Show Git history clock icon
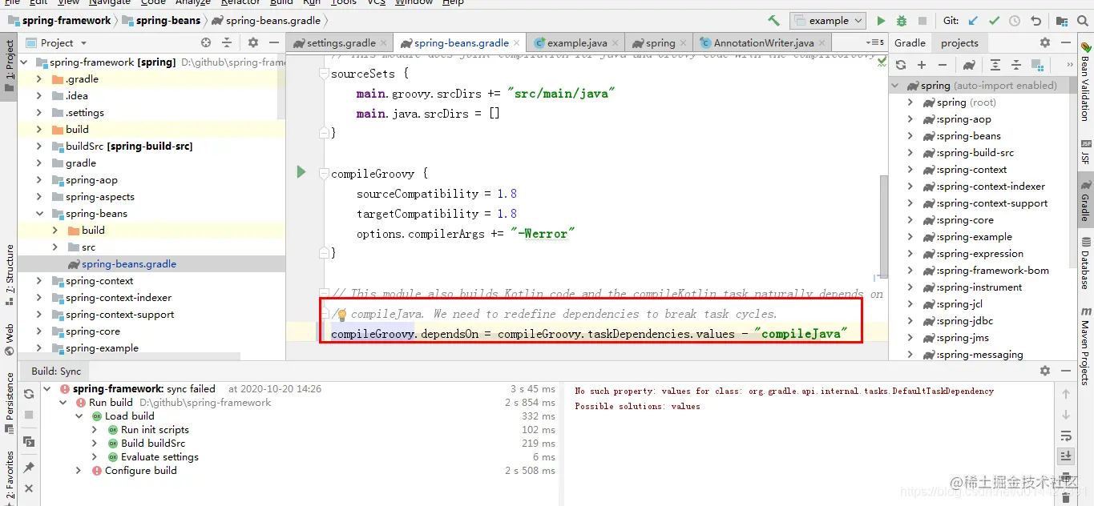Screen dimensions: 1094x506 [1015, 21]
